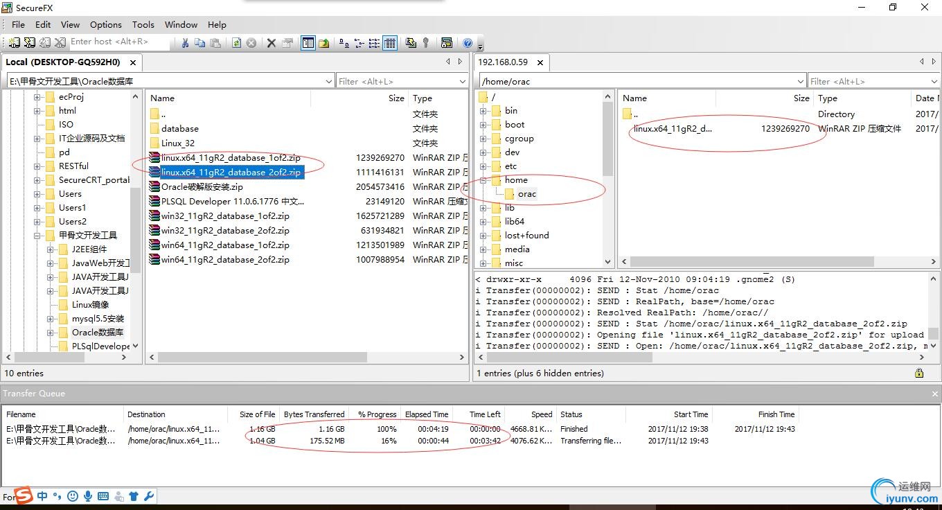Image resolution: width=942 pixels, height=510 pixels.
Task: Click the Delete X icon in toolbar
Action: coord(272,43)
